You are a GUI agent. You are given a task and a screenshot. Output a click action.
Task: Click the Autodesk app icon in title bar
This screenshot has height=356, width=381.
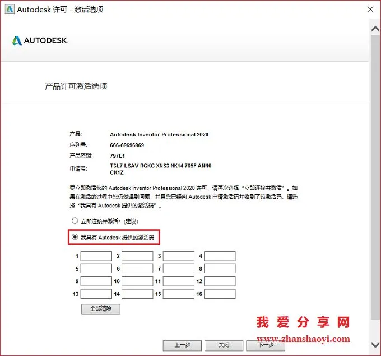[x=10, y=10]
